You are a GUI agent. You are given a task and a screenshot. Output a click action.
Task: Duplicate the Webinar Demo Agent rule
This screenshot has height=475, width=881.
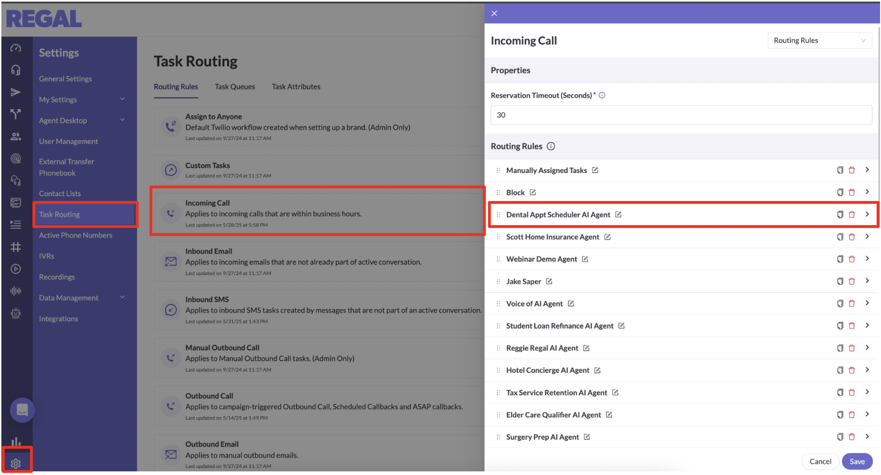[840, 259]
